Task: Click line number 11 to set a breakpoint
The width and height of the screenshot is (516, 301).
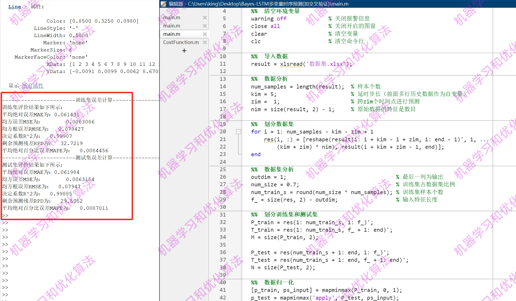Action: (223, 64)
